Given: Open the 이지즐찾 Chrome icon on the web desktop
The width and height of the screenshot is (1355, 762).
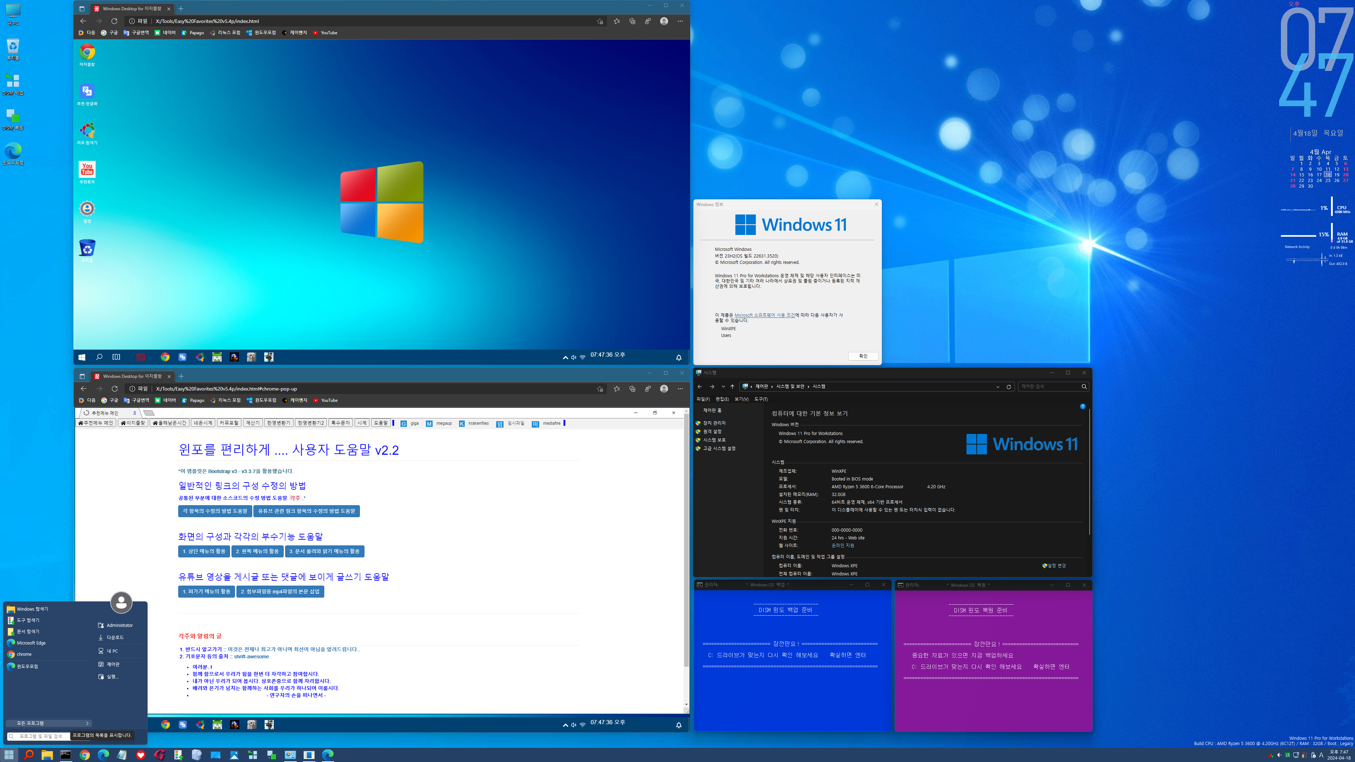Looking at the screenshot, I should 87,55.
